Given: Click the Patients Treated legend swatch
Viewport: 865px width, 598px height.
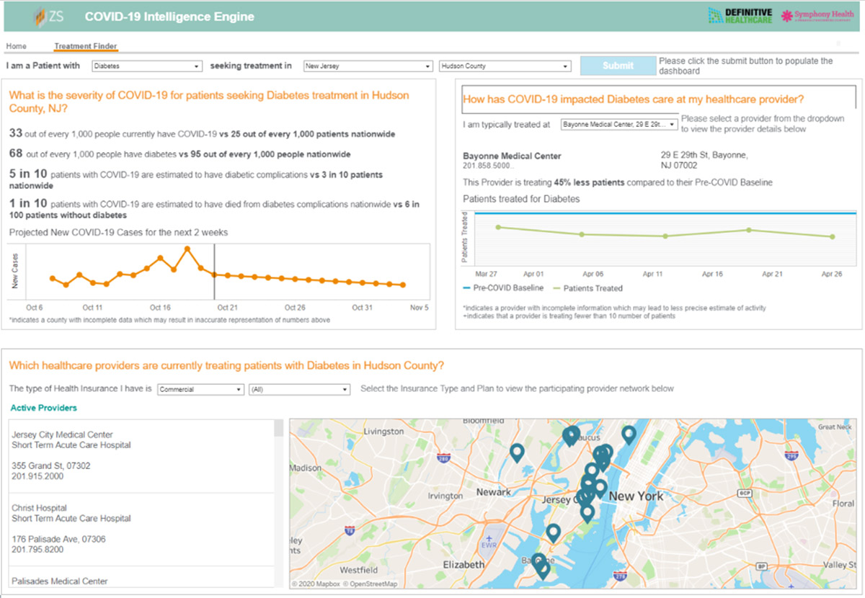Looking at the screenshot, I should (x=556, y=288).
